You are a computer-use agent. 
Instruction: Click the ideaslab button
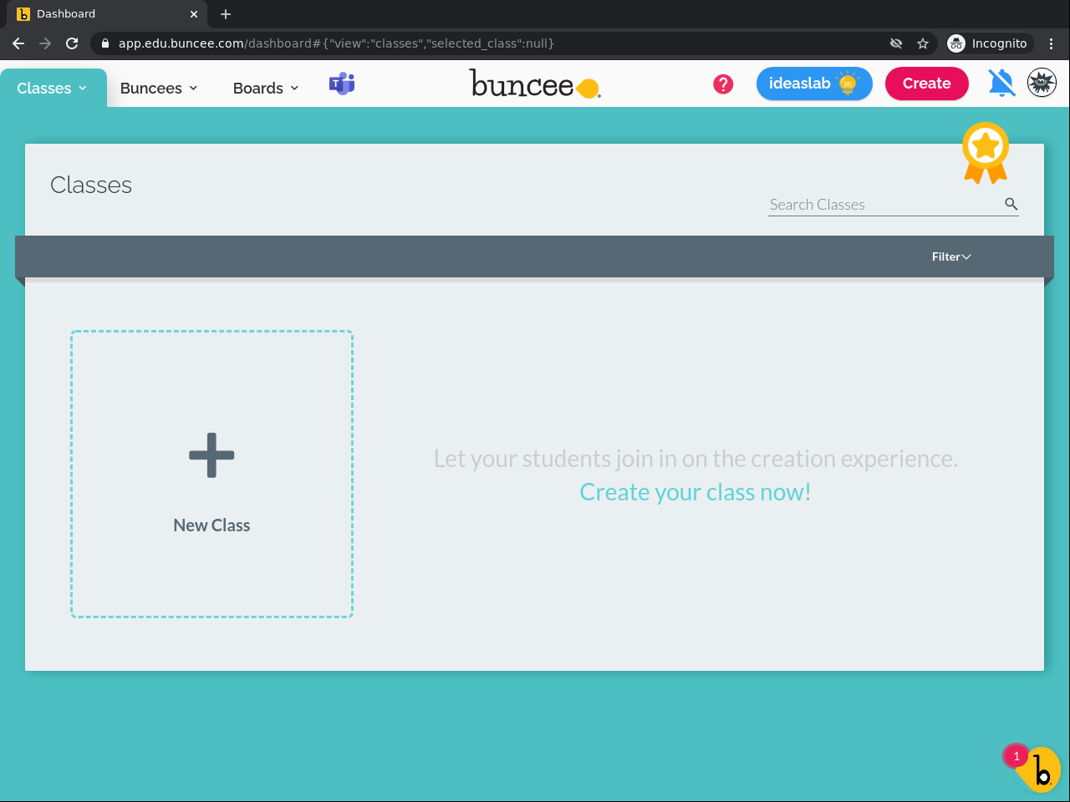(x=814, y=84)
